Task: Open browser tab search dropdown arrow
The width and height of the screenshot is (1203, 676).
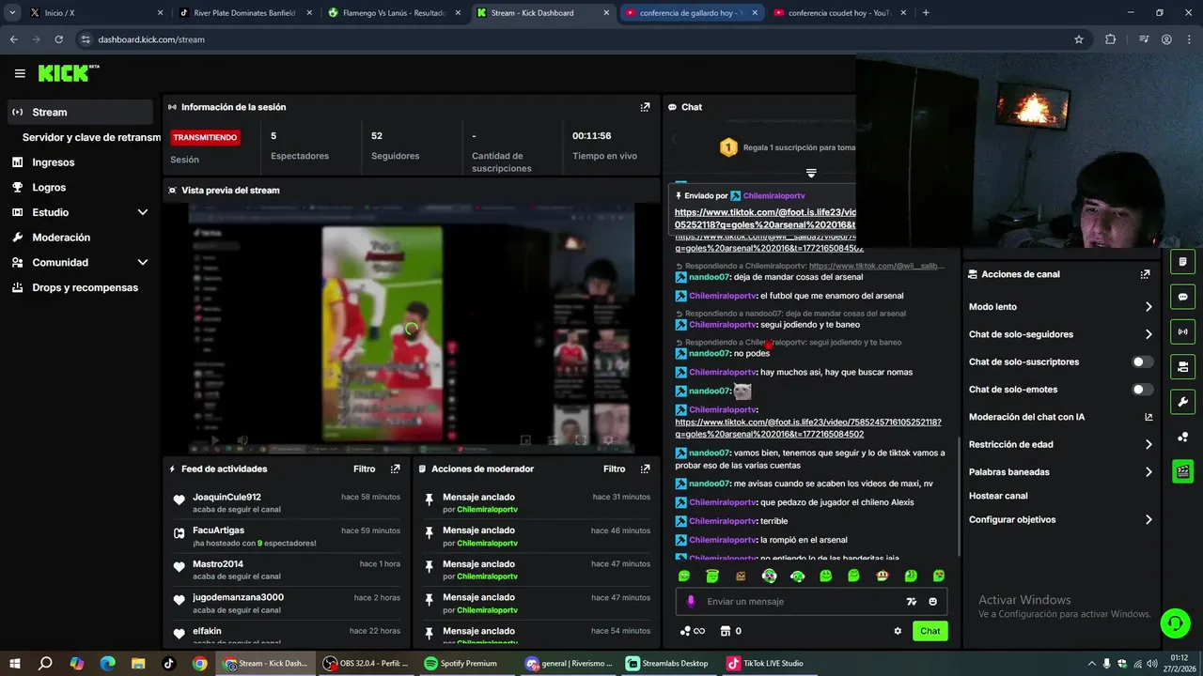Action: coord(12,13)
